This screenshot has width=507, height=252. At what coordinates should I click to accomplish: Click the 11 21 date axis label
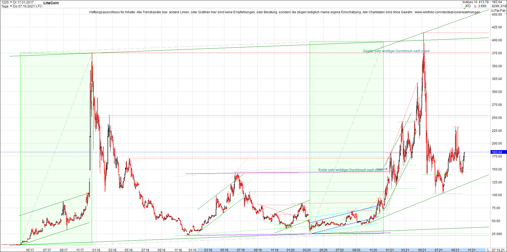(x=471, y=250)
